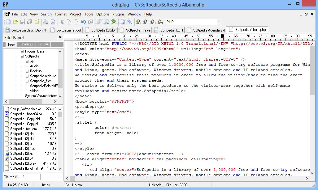The height and width of the screenshot is (190, 318).
Task: Open the Tools menu
Action: point(89,14)
